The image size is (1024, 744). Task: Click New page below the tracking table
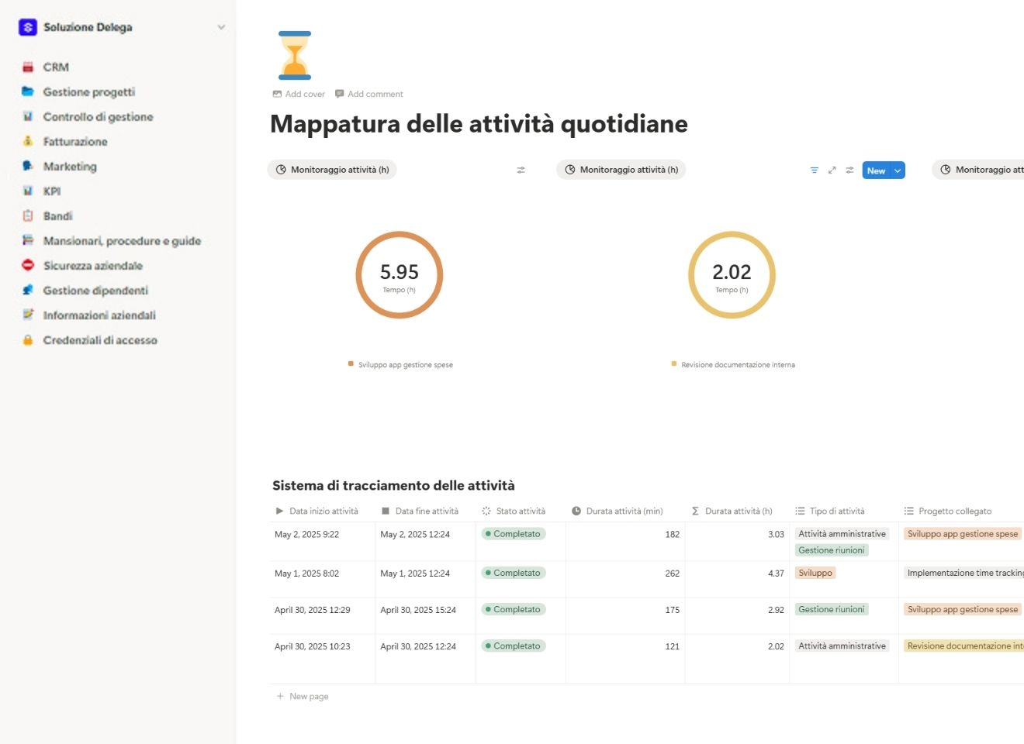click(x=303, y=696)
